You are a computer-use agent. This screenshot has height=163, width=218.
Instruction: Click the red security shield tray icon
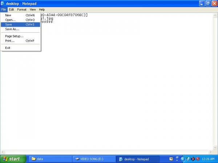198,159
